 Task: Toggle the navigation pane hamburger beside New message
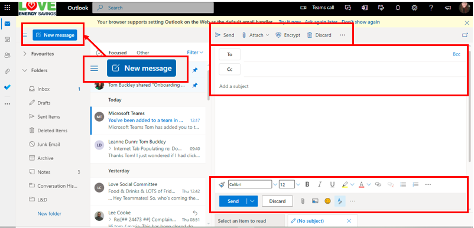click(x=25, y=35)
